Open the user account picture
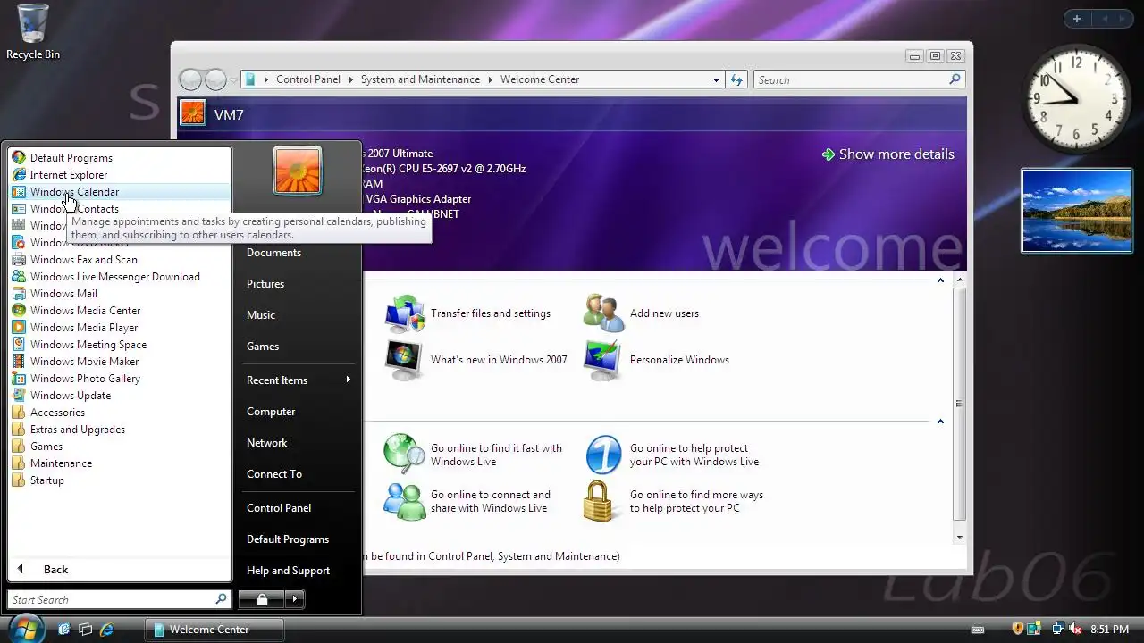The image size is (1144, 643). coord(298,171)
